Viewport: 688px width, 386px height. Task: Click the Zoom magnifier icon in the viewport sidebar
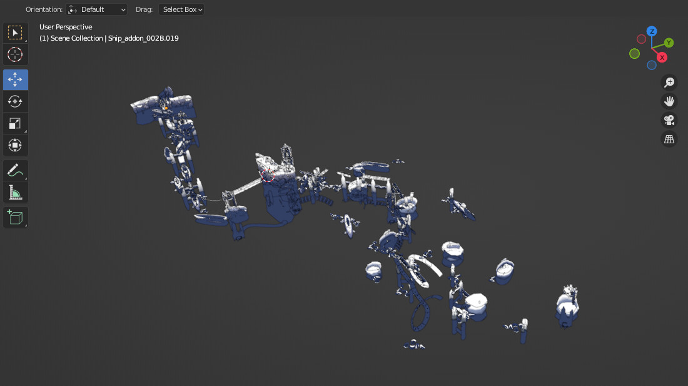coord(669,82)
